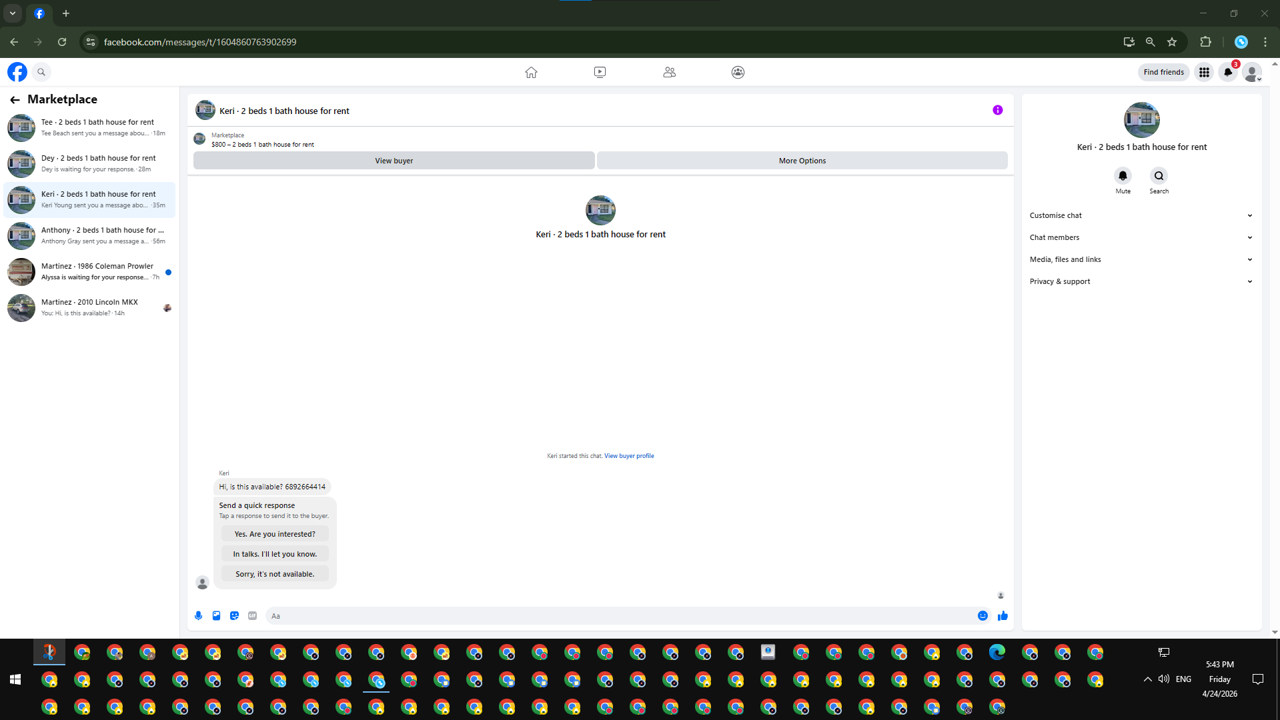Install the app from address bar icon
The image size is (1280, 720).
(1129, 42)
